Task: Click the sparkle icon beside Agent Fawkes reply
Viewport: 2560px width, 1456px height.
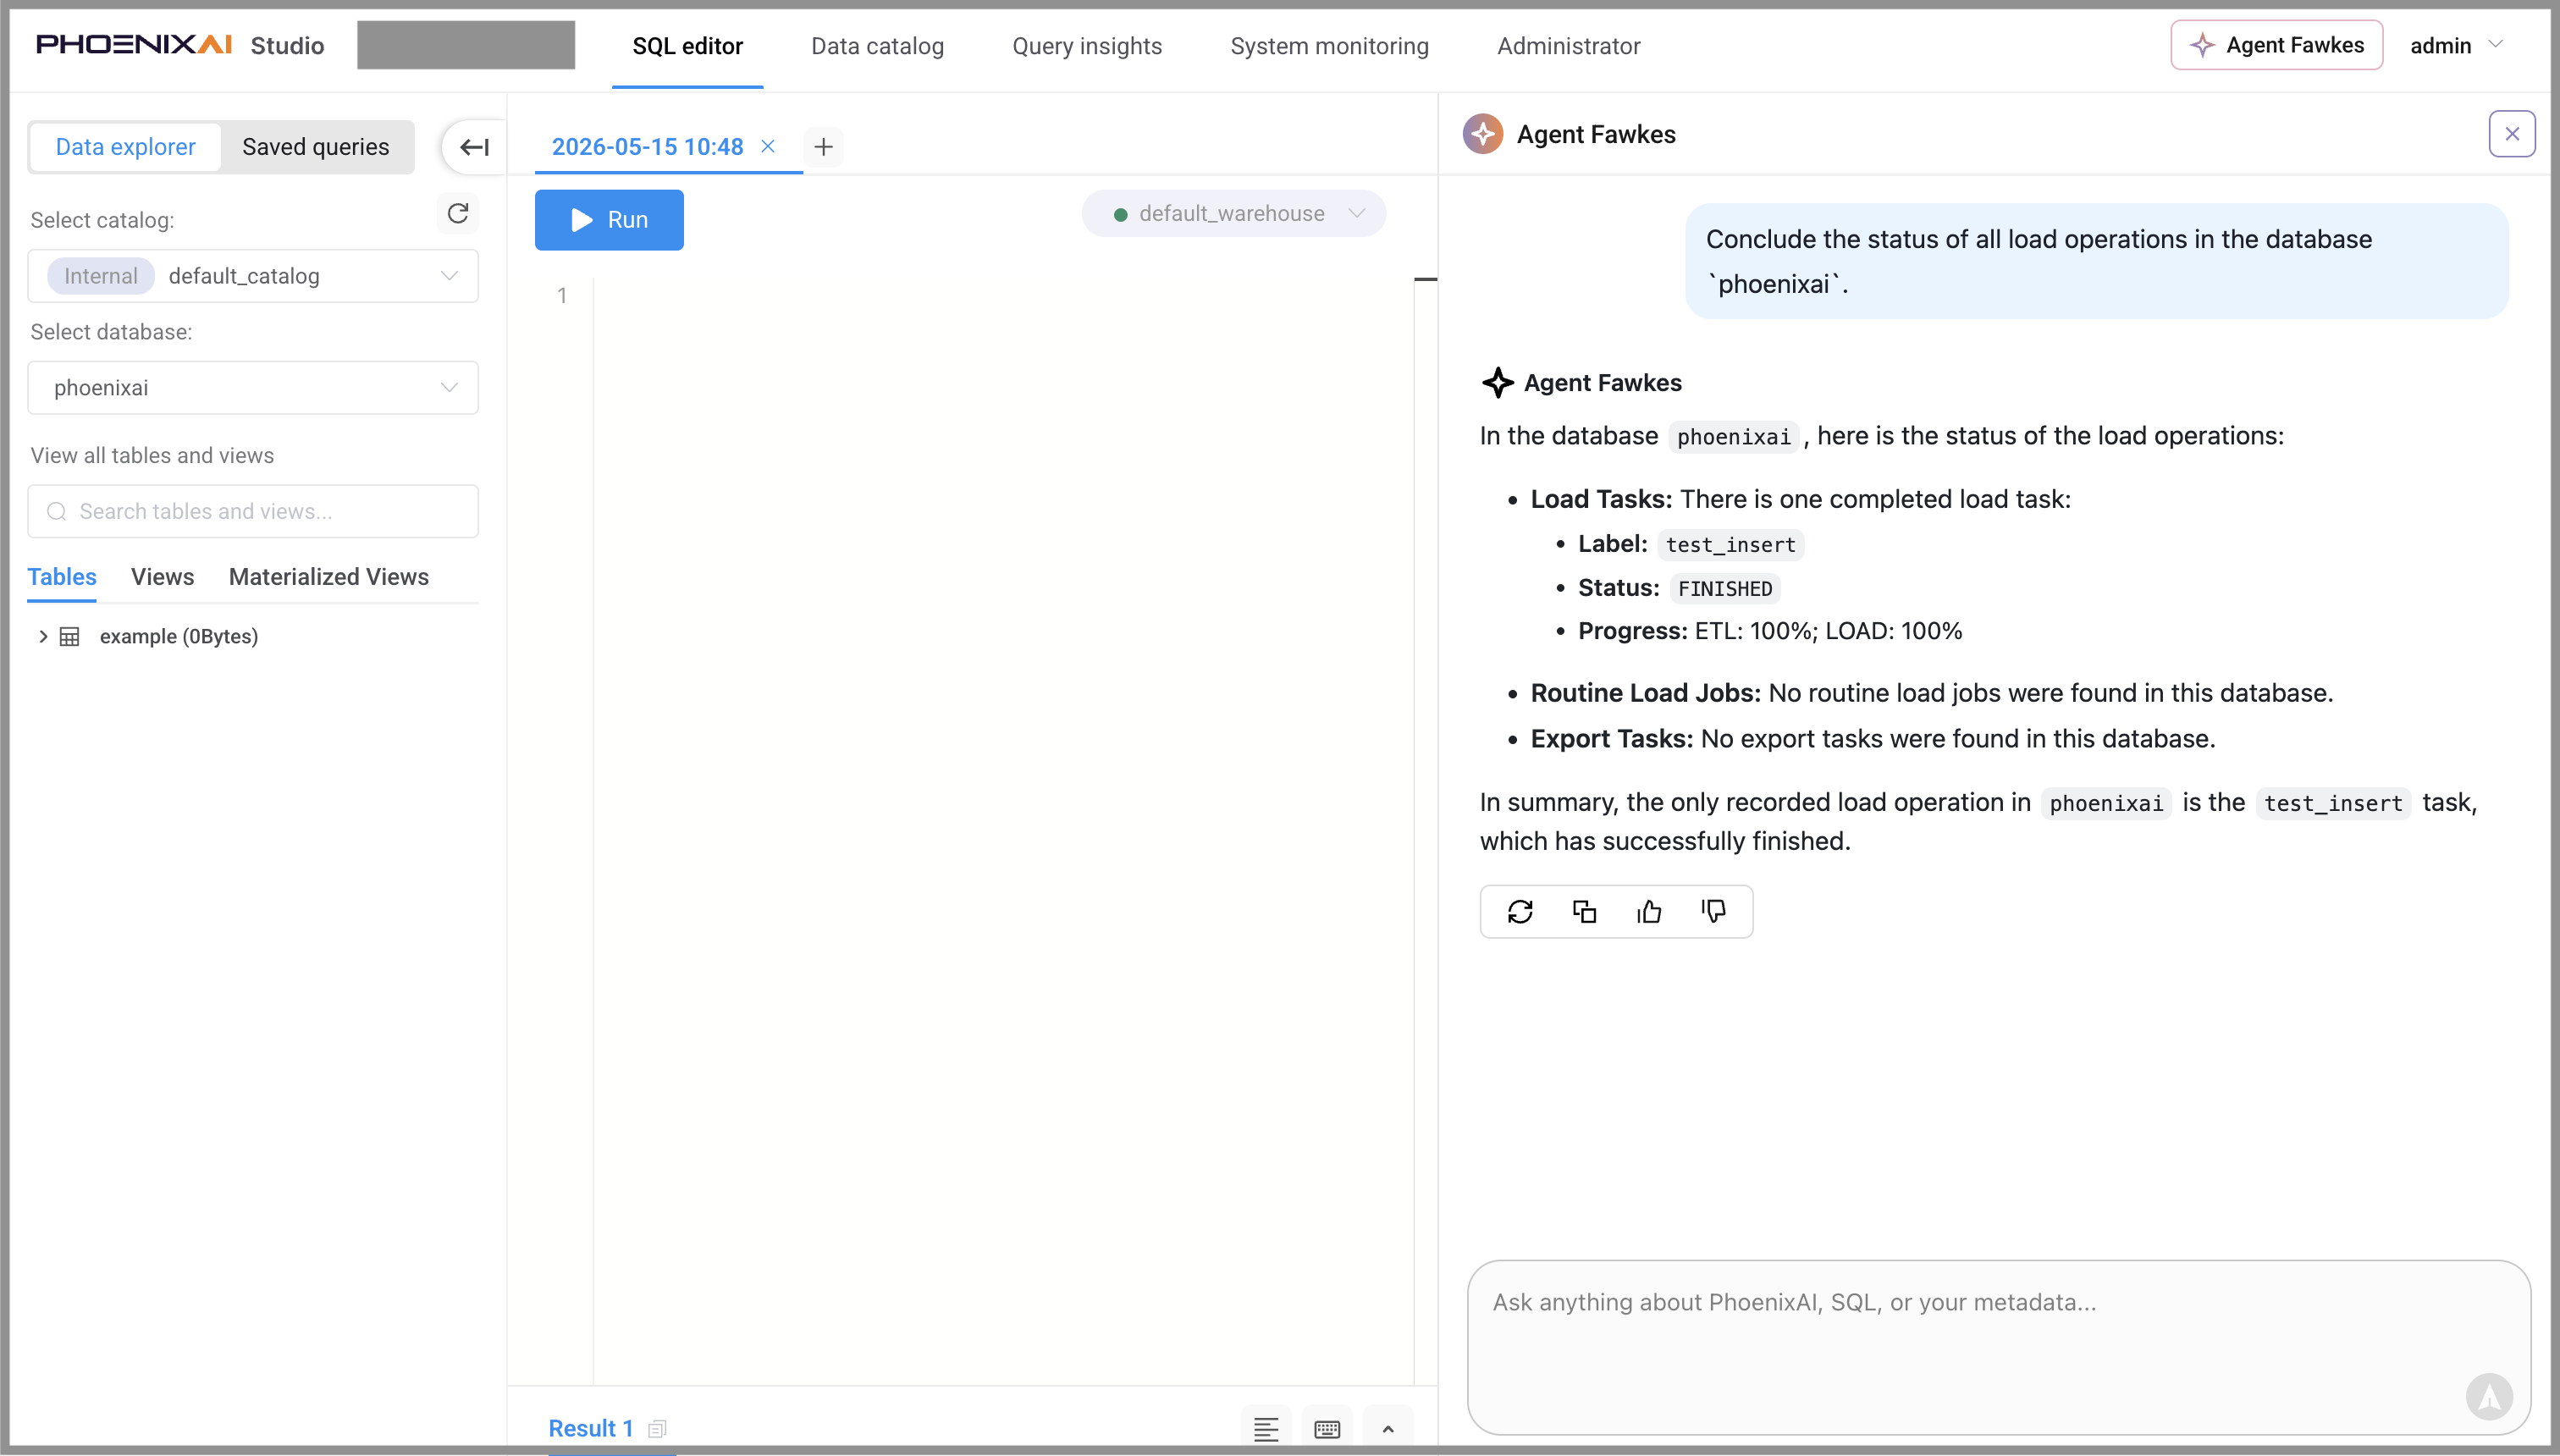Action: click(1498, 383)
